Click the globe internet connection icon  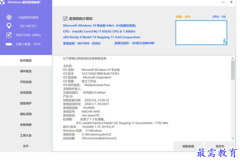(9, 17)
